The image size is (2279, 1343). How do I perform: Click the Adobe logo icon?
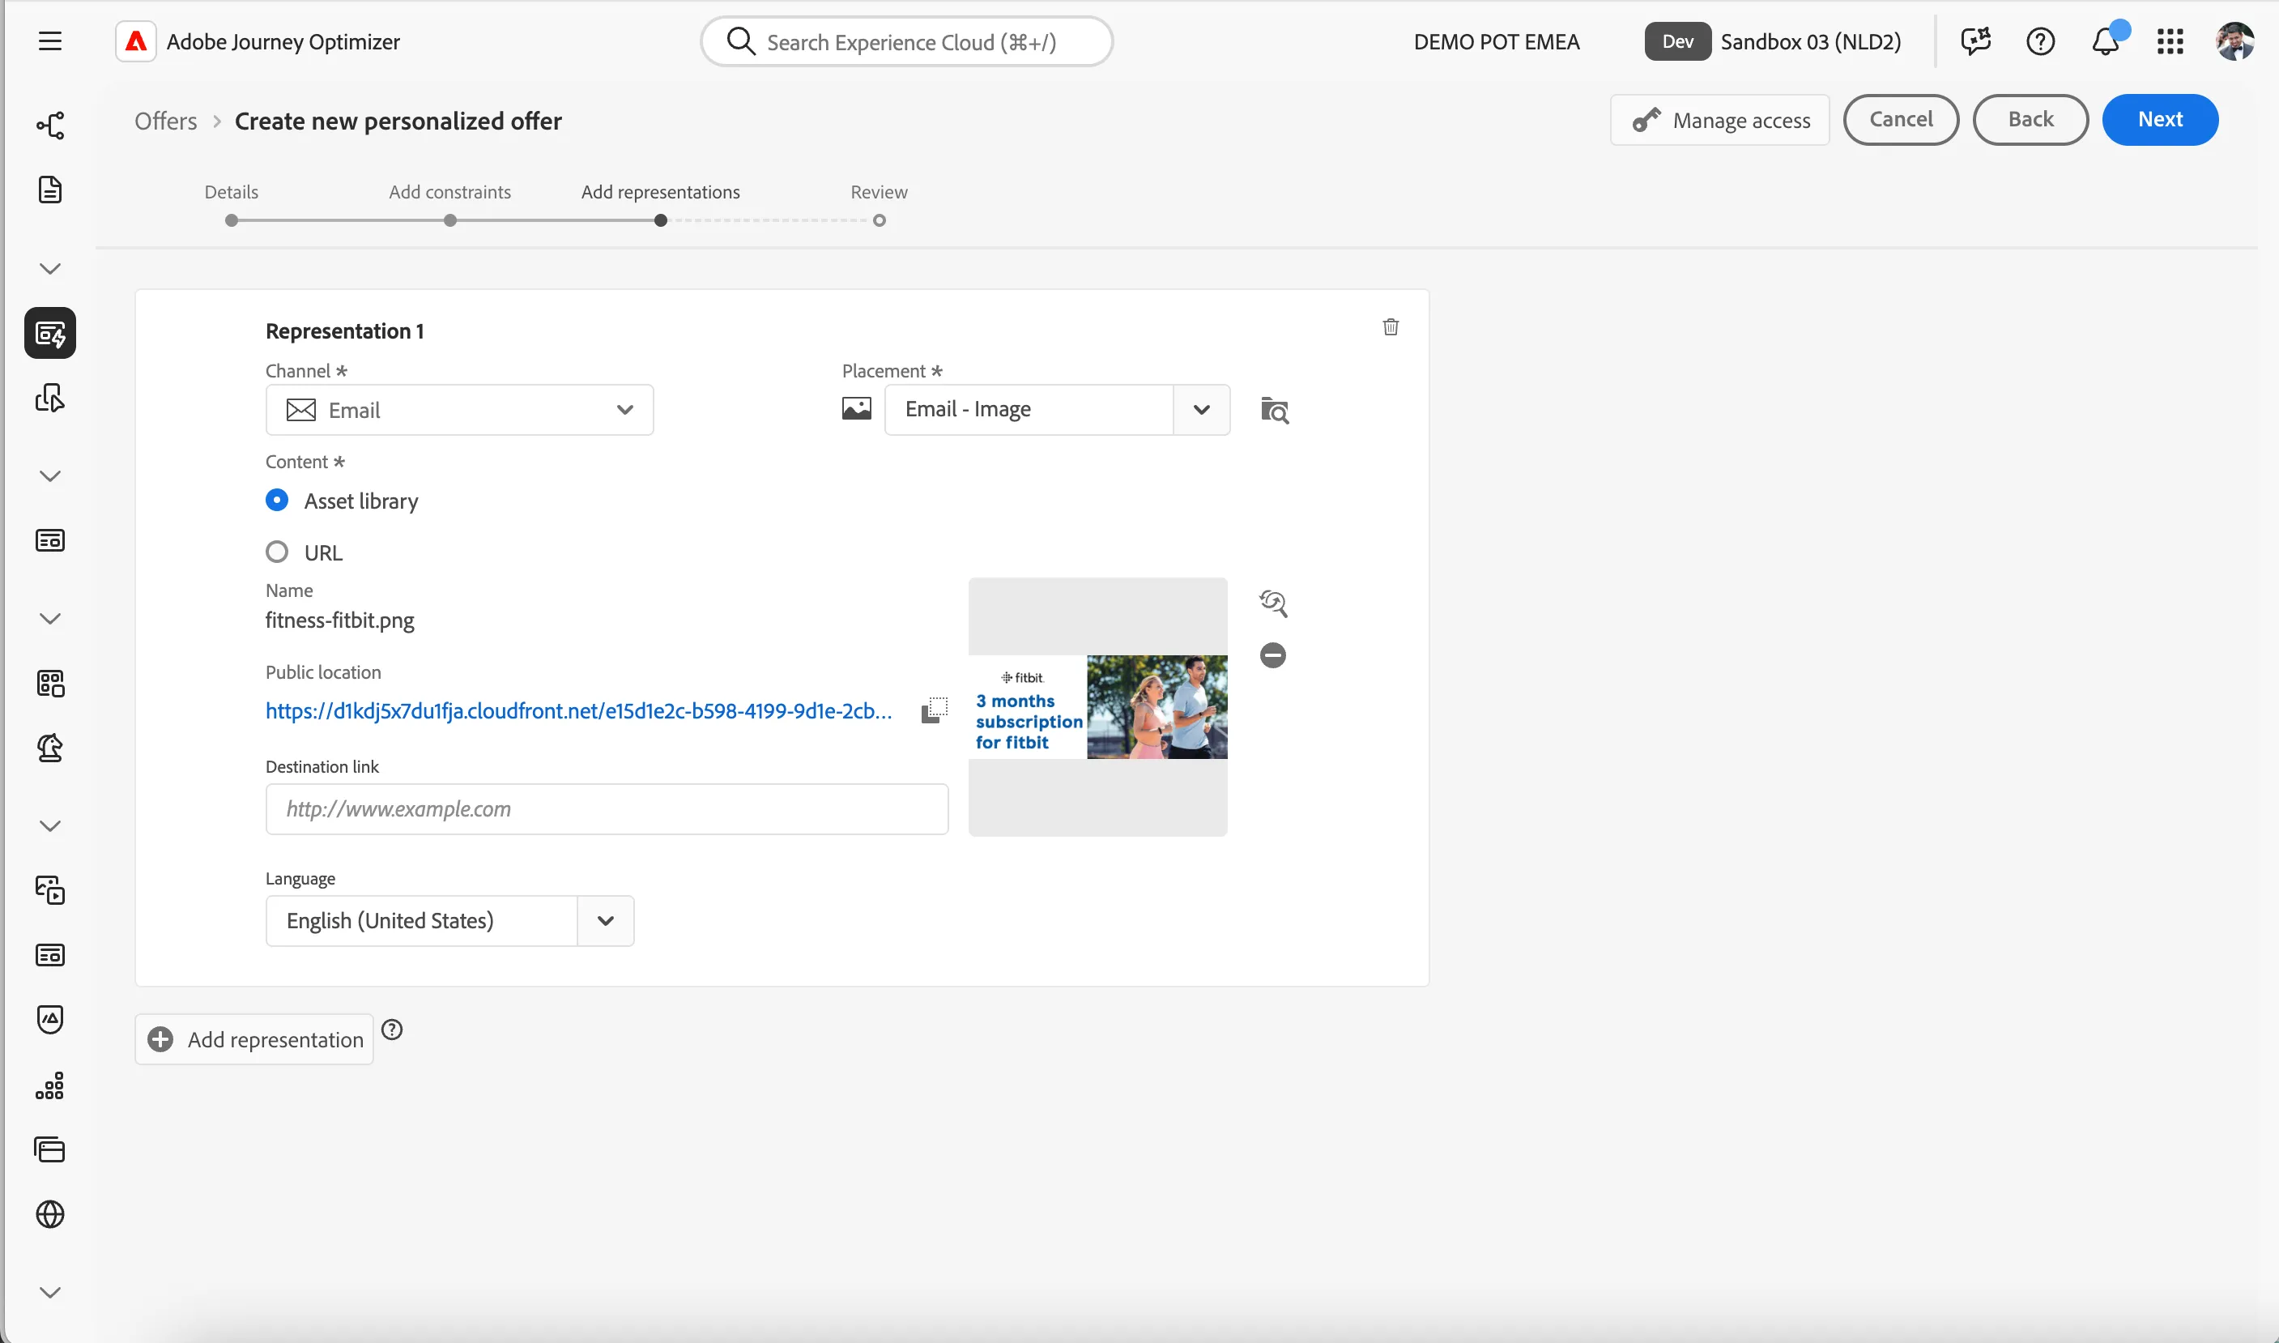pyautogui.click(x=136, y=41)
